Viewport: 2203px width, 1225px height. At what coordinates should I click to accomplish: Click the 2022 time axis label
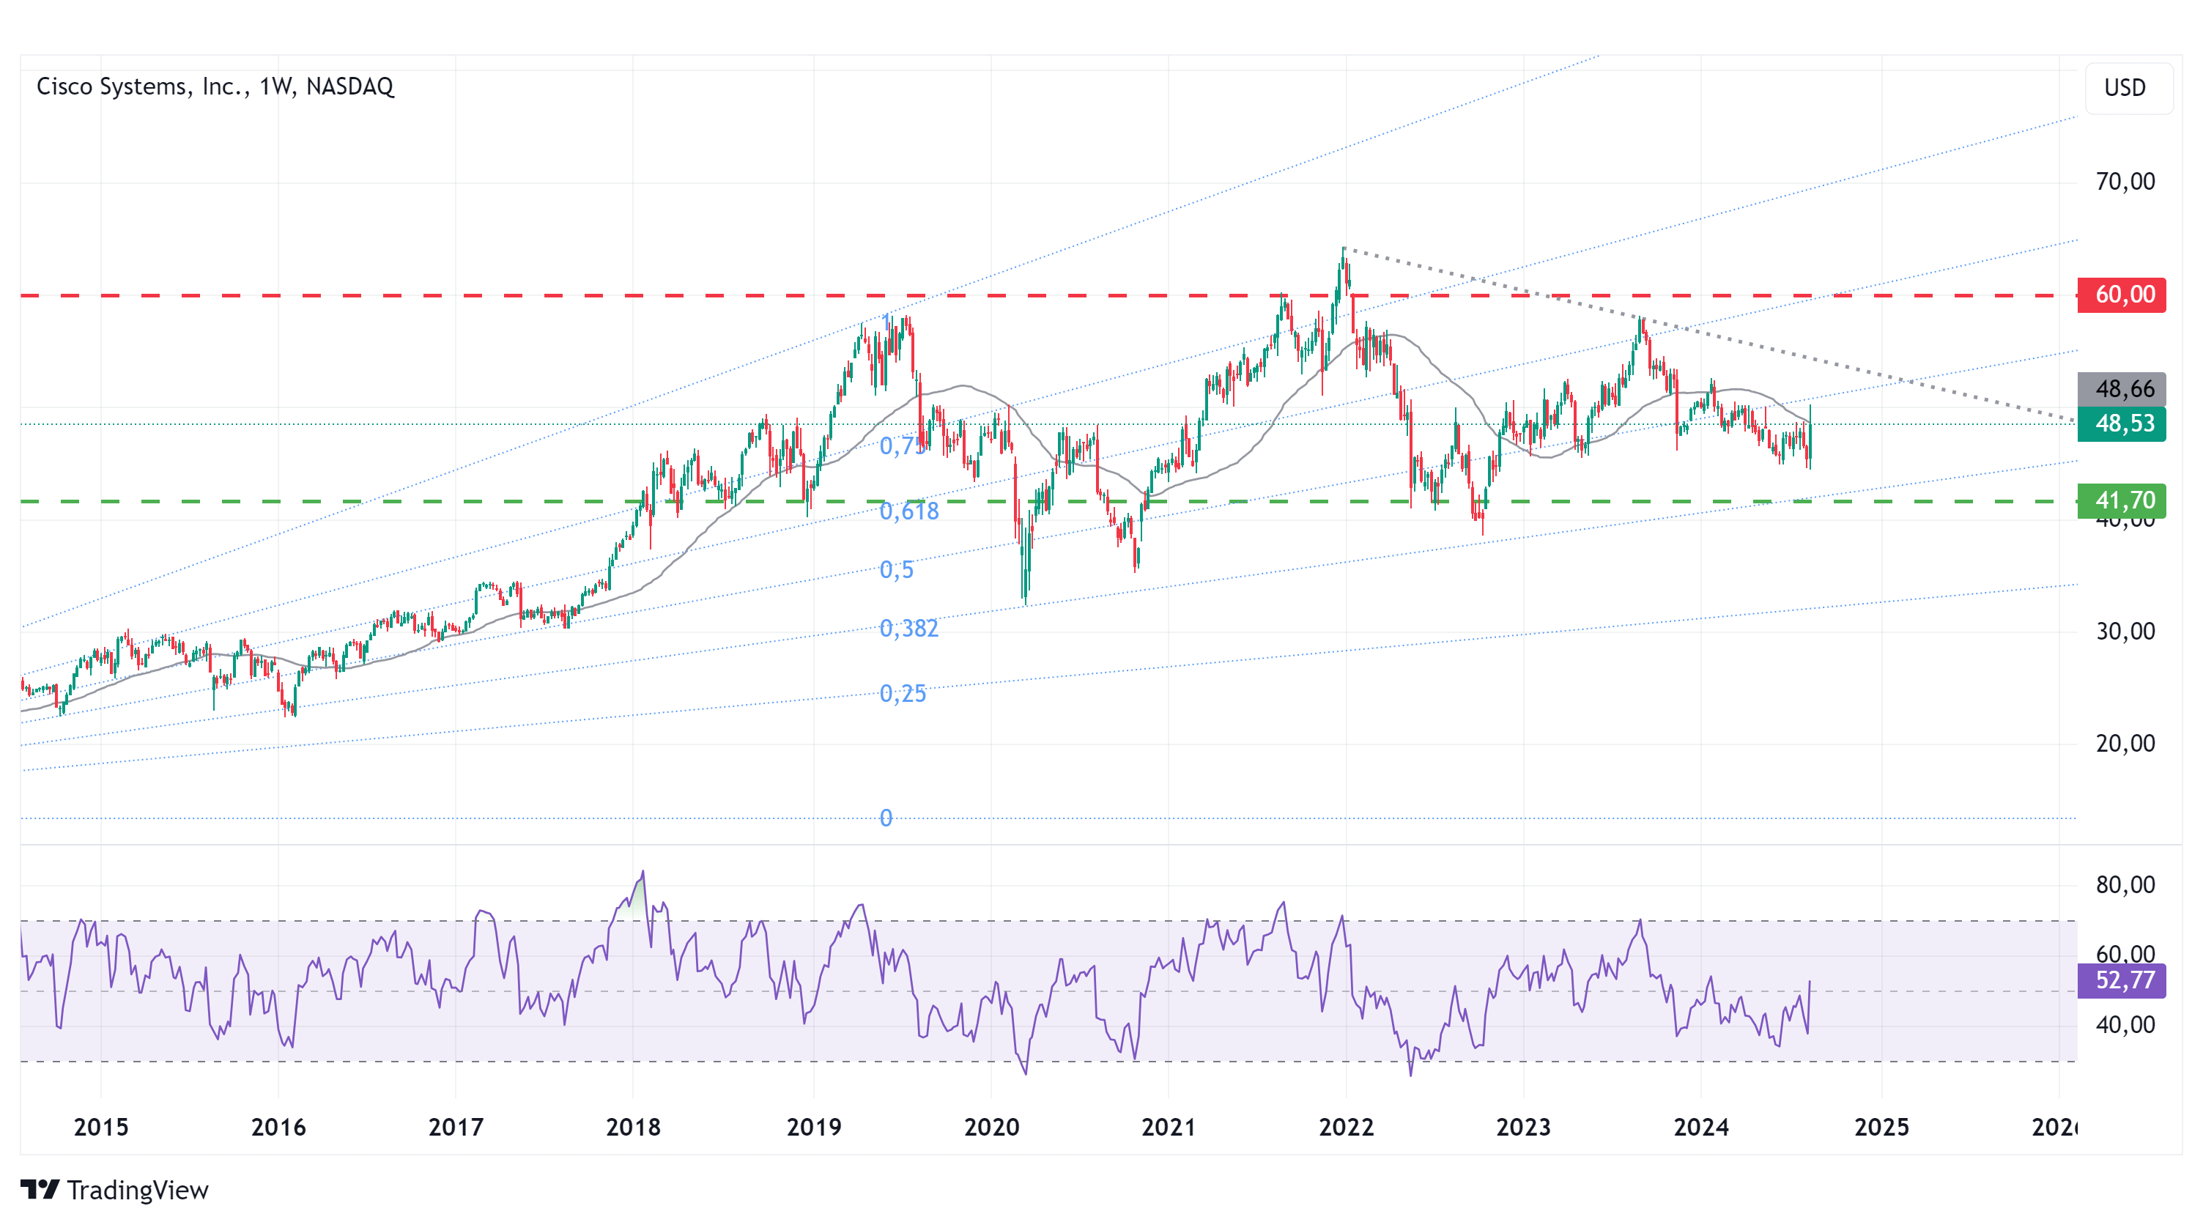(x=1346, y=1128)
